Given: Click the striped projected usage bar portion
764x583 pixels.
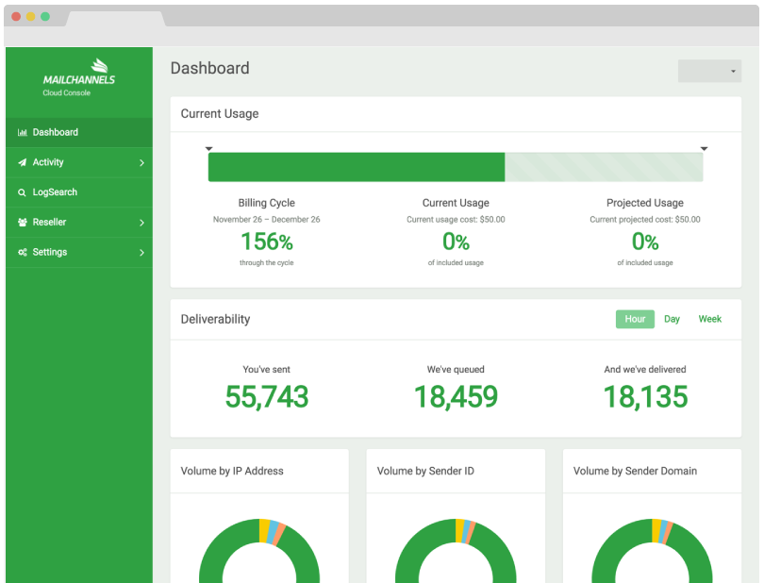Looking at the screenshot, I should pos(604,167).
